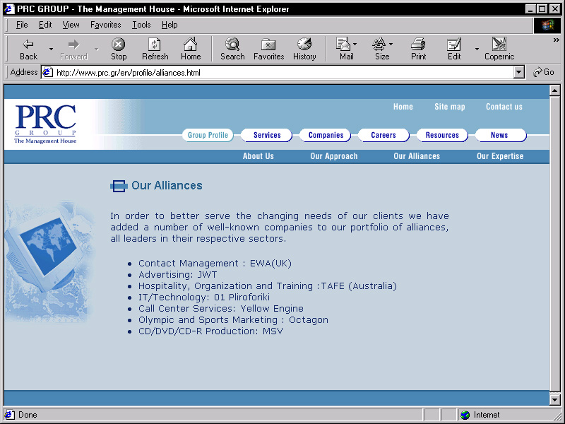Show more toolbar buttons chevron
Screen dimensions: 565x424
[x=557, y=40]
